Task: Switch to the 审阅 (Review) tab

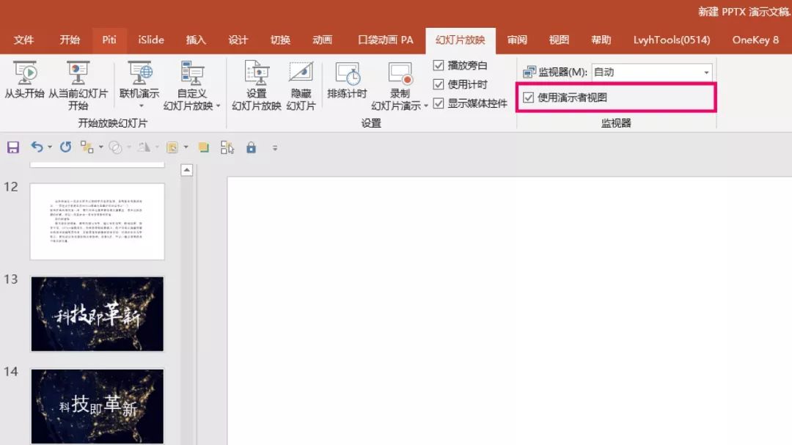Action: tap(517, 40)
